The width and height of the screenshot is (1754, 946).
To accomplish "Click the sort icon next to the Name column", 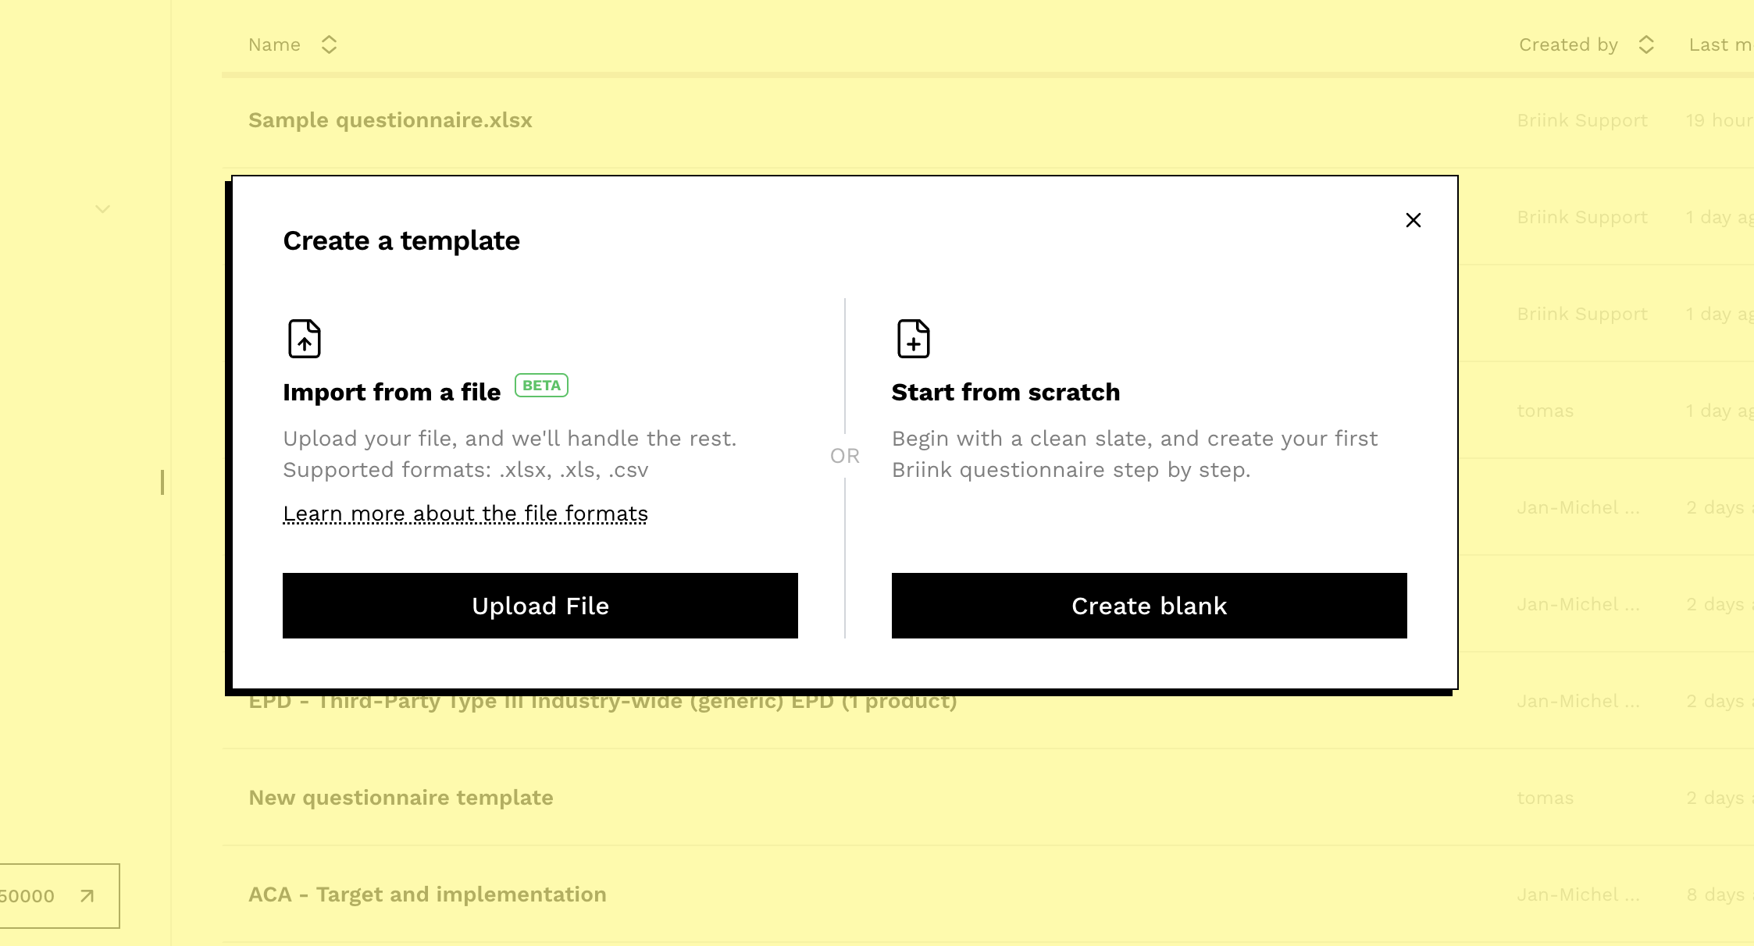I will pyautogui.click(x=329, y=44).
